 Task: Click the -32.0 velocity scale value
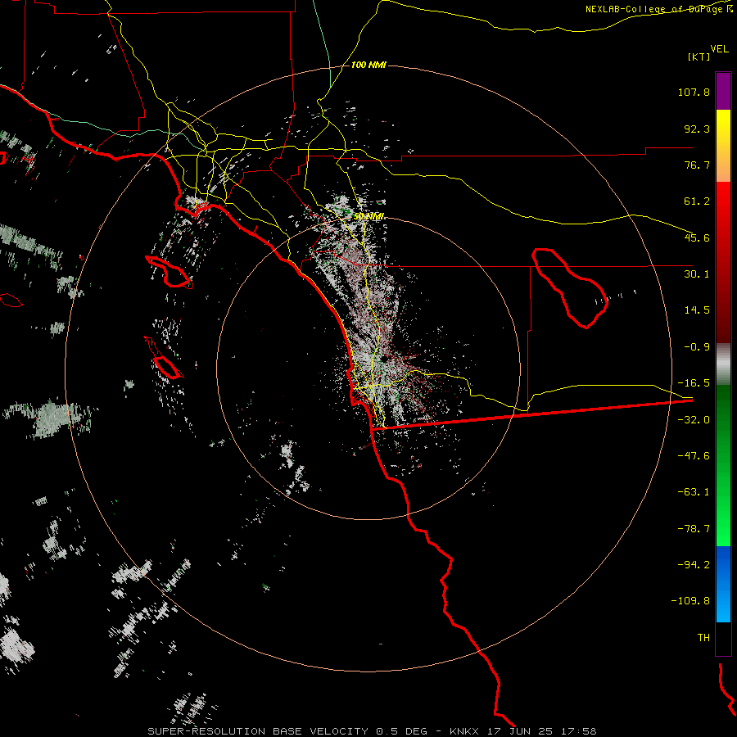694,420
